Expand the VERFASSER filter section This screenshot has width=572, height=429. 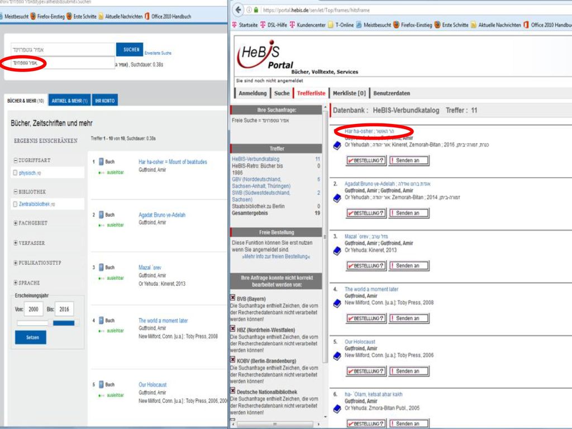click(x=16, y=242)
